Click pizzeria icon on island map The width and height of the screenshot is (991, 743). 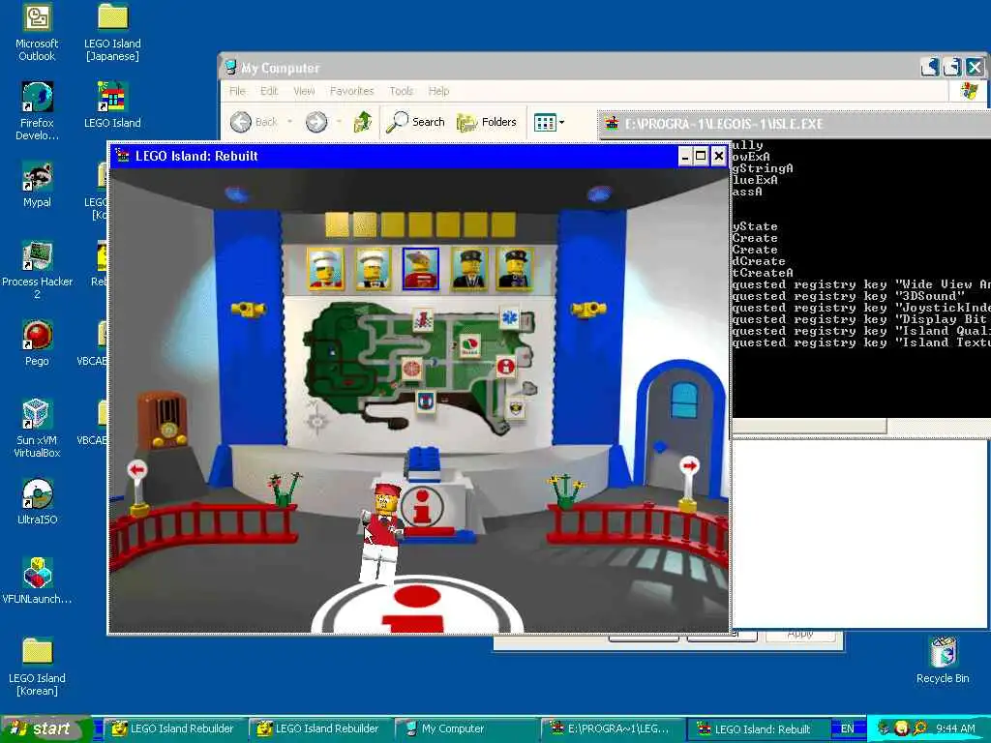click(411, 369)
